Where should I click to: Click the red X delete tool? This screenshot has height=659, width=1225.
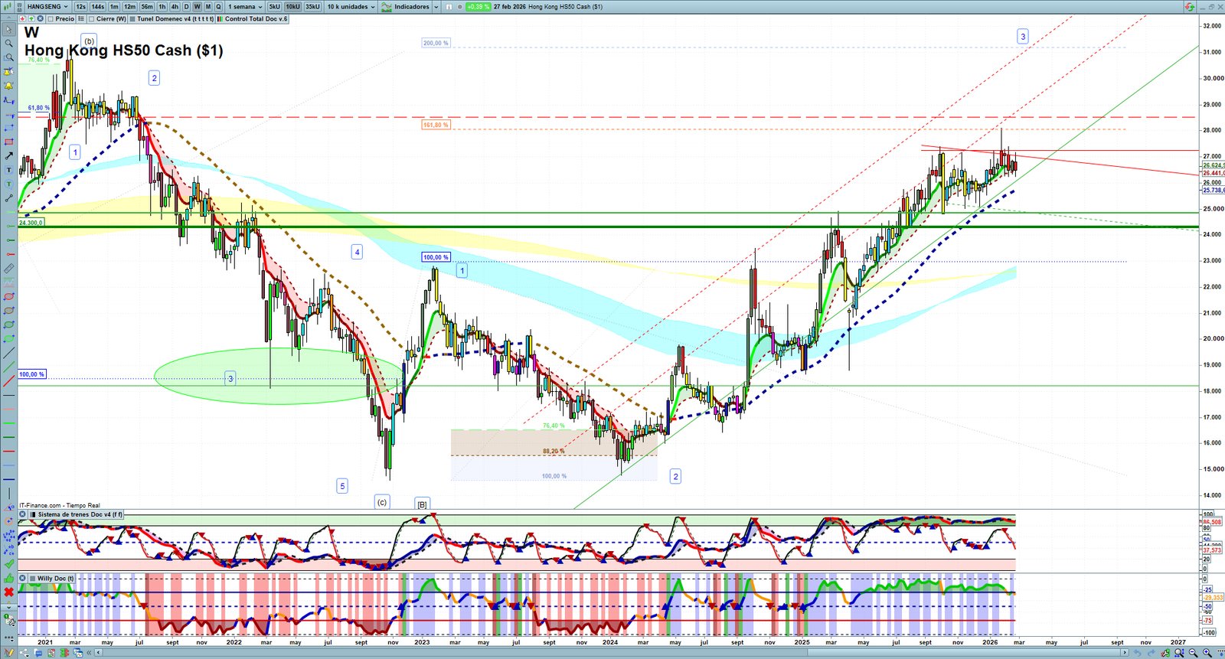tap(8, 592)
